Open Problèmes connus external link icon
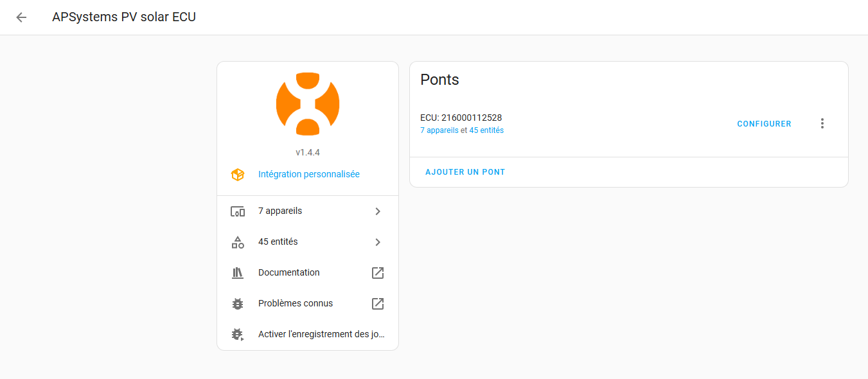868x379 pixels. pyautogui.click(x=378, y=304)
